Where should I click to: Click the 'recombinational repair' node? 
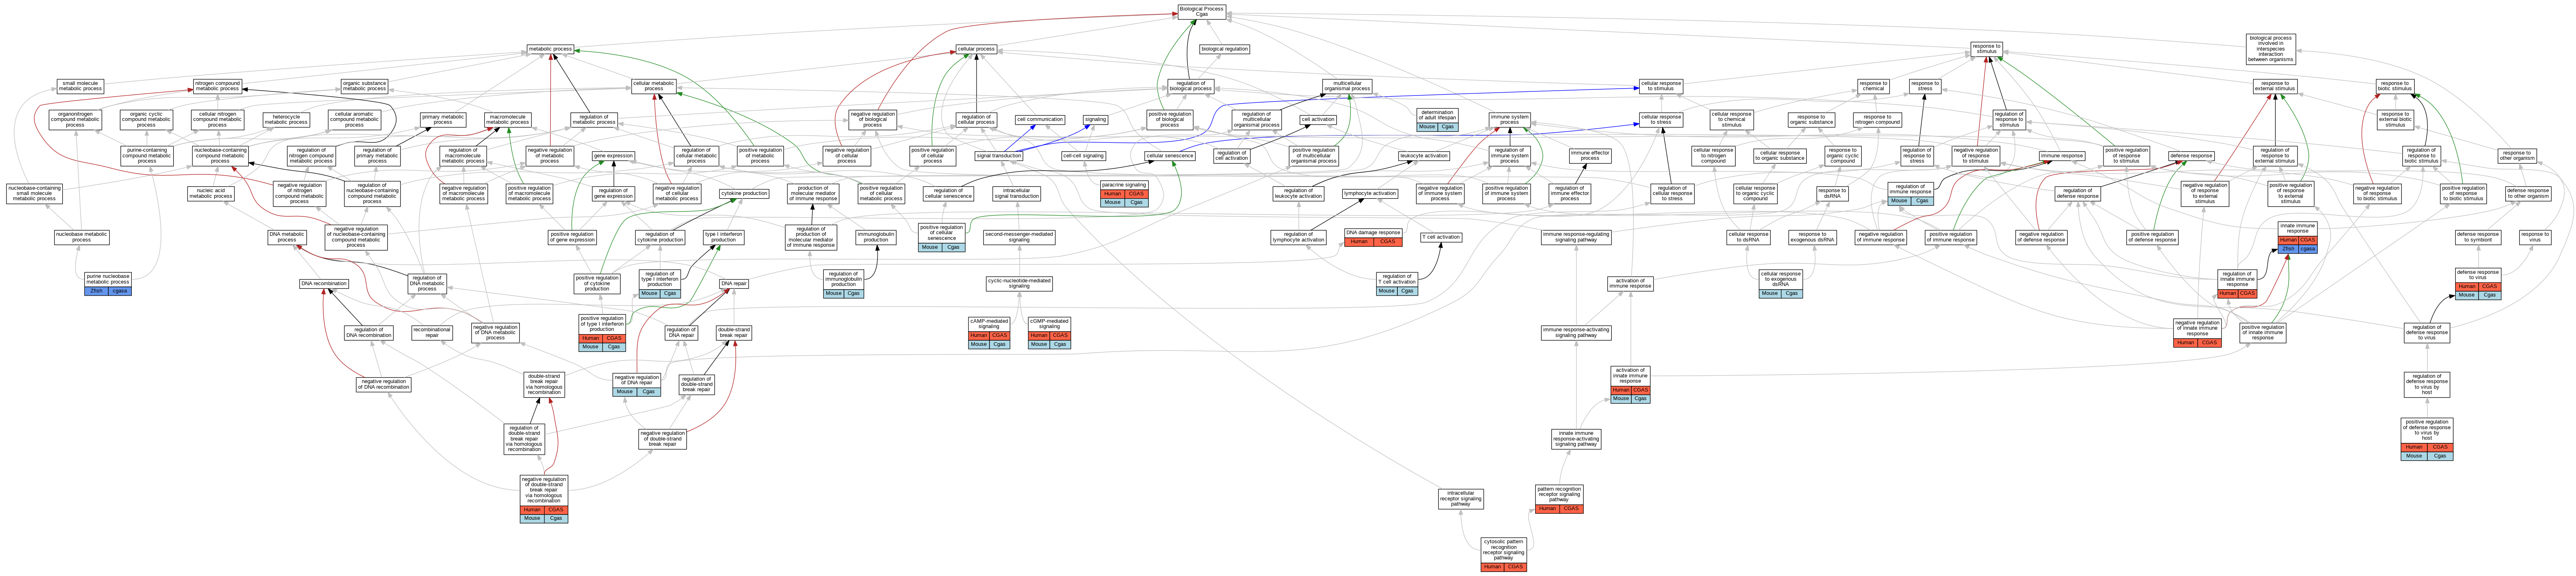(432, 332)
